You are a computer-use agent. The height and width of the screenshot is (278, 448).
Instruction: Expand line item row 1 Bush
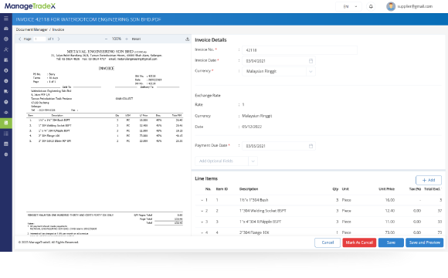click(202, 200)
